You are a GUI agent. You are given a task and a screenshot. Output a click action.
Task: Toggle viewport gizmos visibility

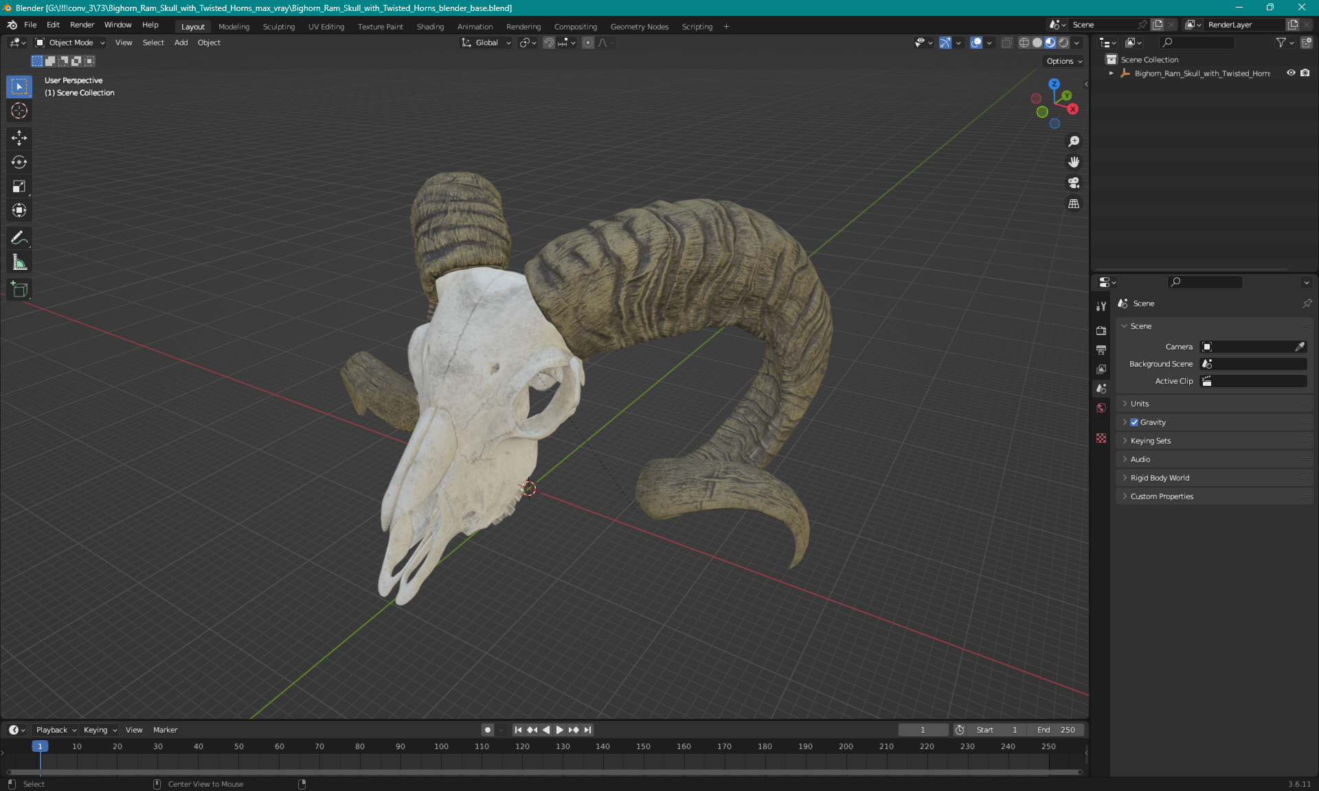pos(945,43)
